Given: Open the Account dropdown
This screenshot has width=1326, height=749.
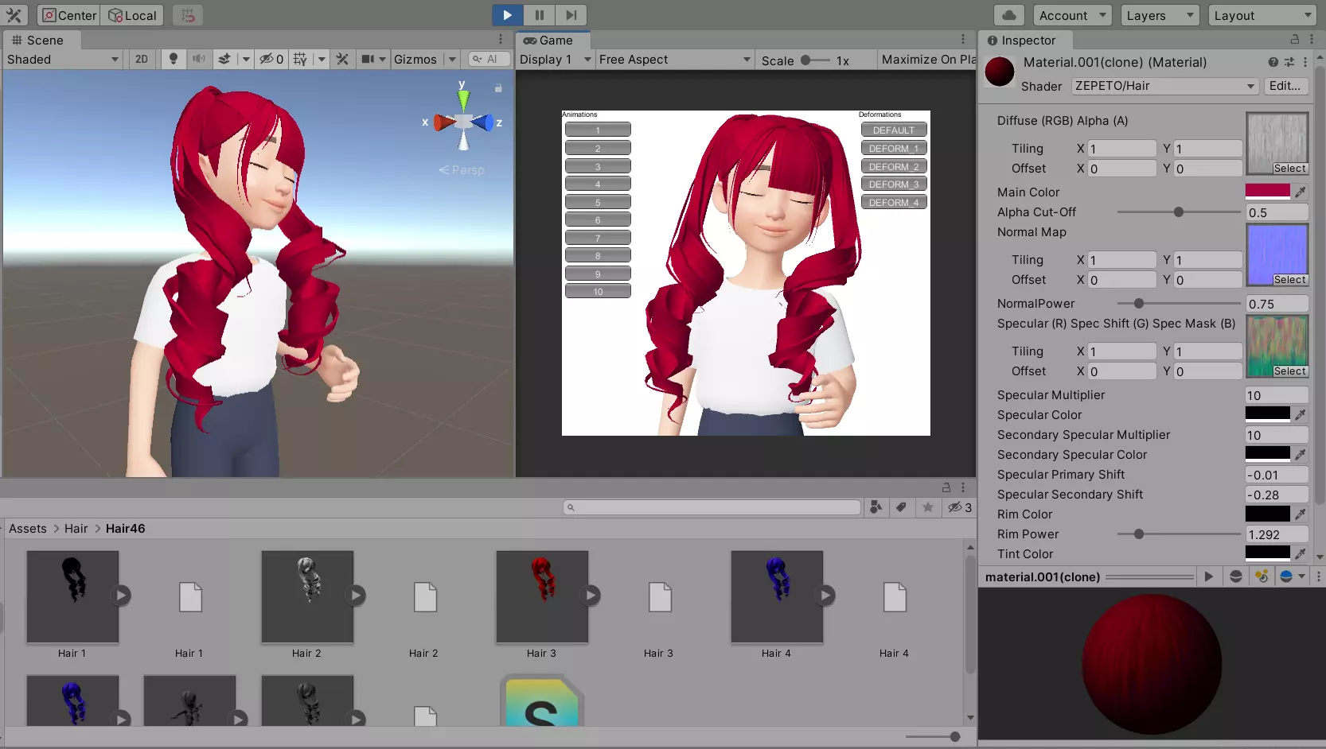Looking at the screenshot, I should tap(1072, 15).
